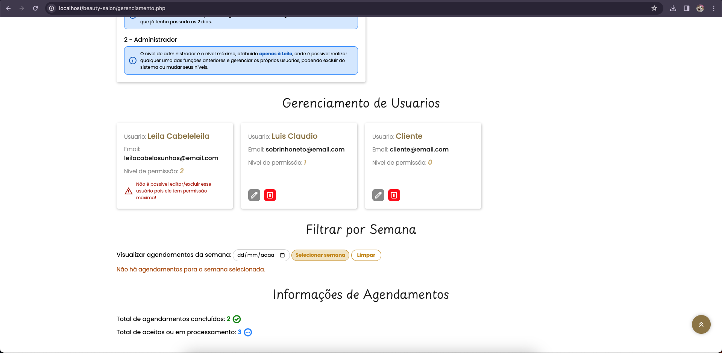Reload the gerenciamento page
The image size is (722, 353).
(35, 8)
